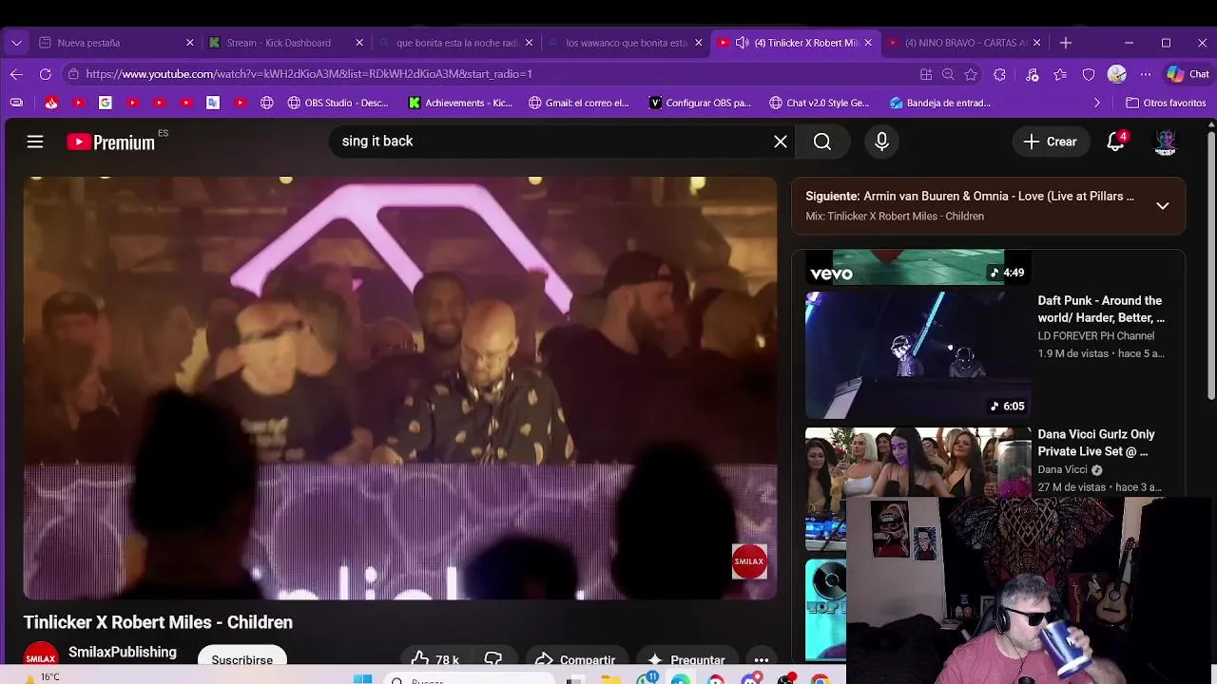Open the Google Translate bookmark icon
1217x684 pixels.
point(213,103)
